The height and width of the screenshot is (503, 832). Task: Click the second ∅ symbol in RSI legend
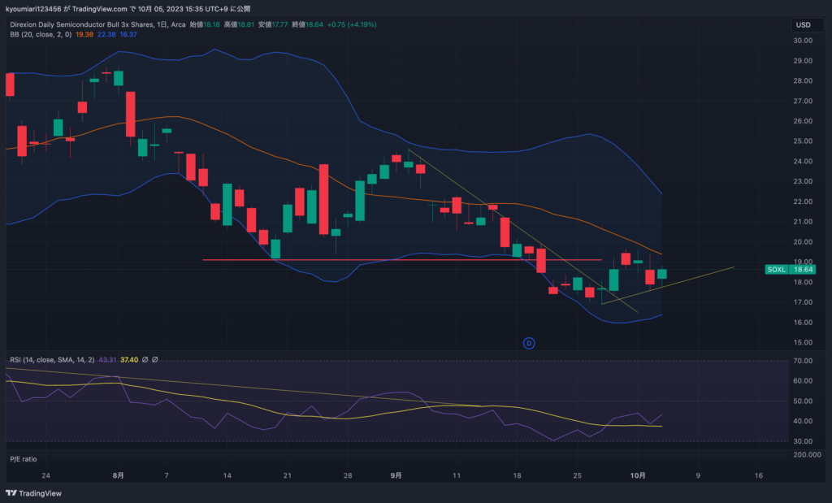155,360
